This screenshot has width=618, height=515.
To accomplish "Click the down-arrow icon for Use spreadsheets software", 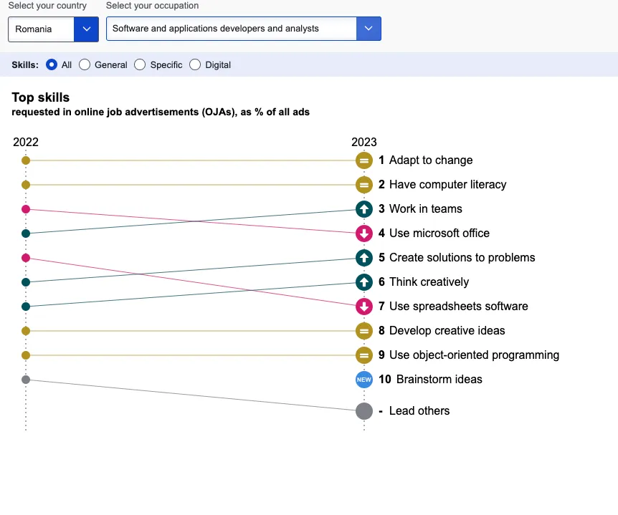I will [364, 307].
